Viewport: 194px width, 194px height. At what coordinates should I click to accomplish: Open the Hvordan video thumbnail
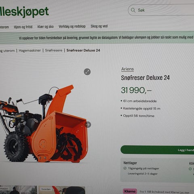62,190
